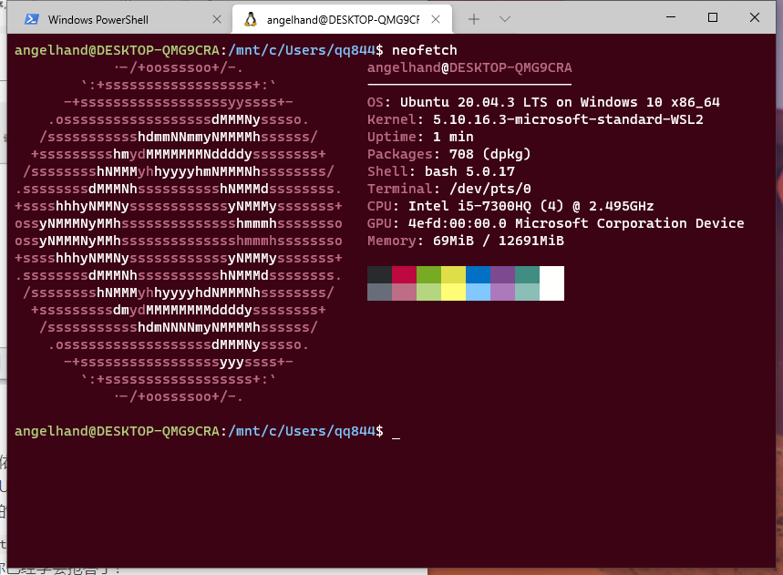Screen dimensions: 783x575
Task: Click the typed neofetch command
Action: (x=425, y=50)
